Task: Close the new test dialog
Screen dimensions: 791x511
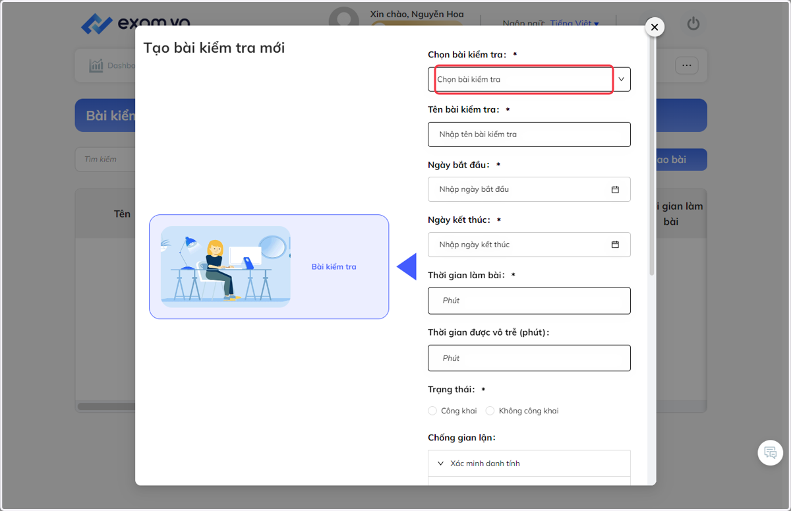Action: pyautogui.click(x=654, y=27)
